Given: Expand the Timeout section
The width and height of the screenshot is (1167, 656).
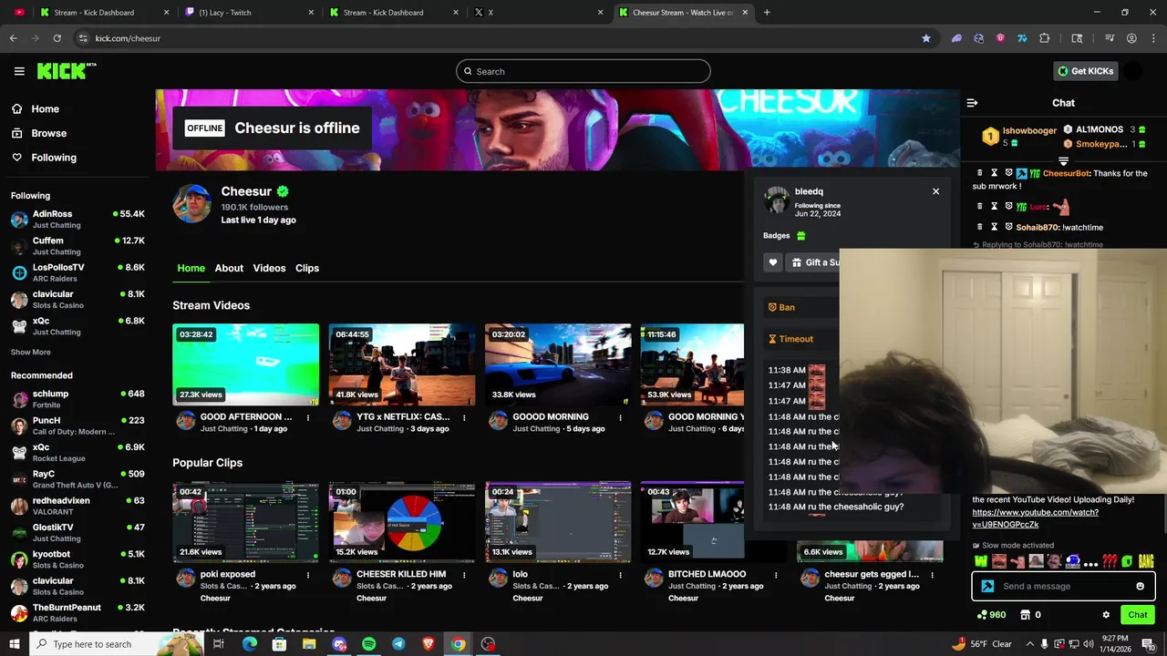Looking at the screenshot, I should pos(801,339).
